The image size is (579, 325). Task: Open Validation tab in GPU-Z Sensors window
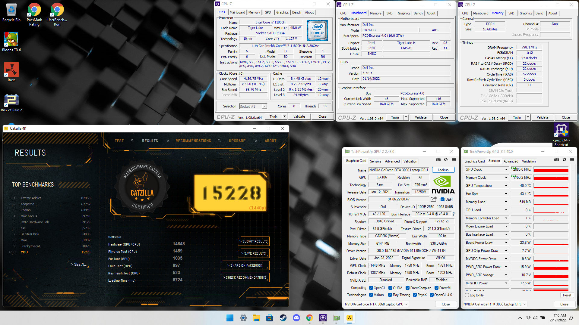529,161
